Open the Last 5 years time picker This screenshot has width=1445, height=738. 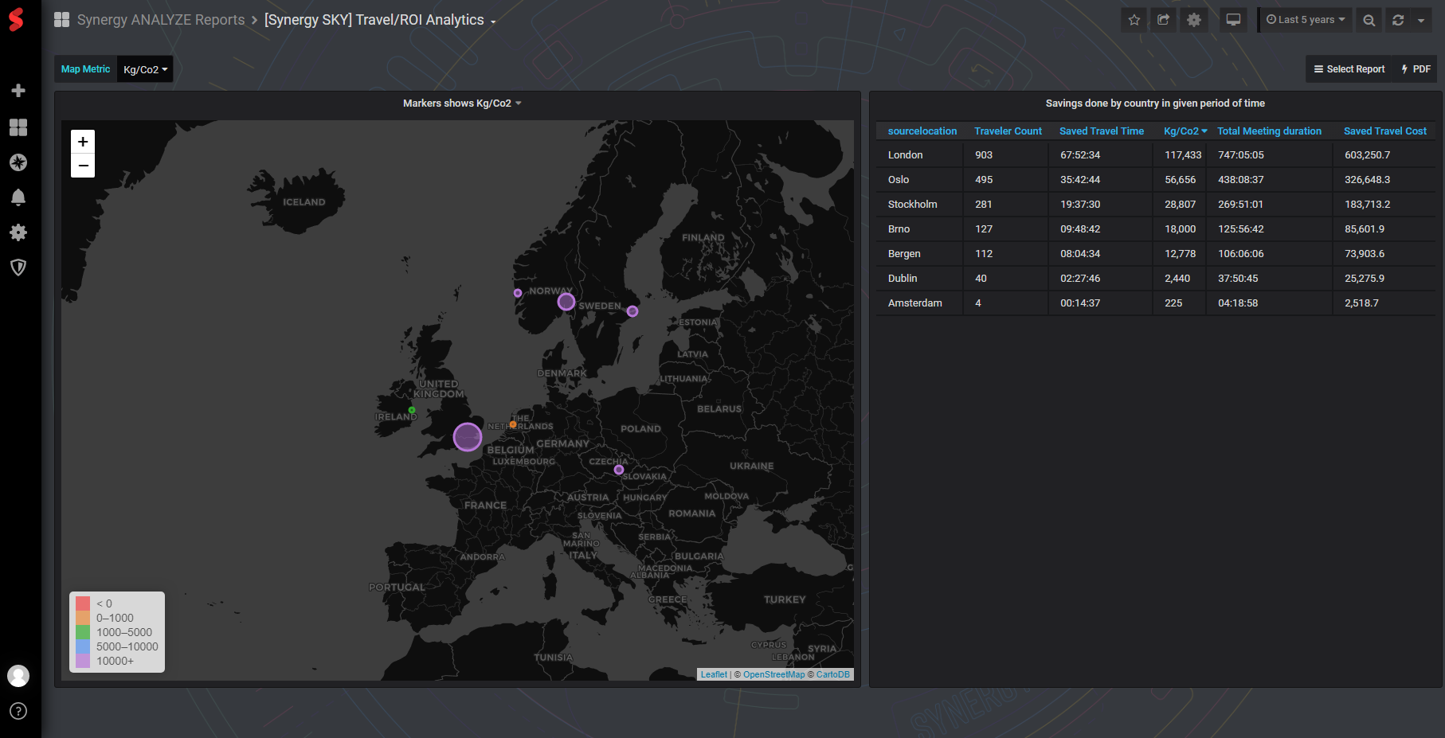click(1306, 20)
